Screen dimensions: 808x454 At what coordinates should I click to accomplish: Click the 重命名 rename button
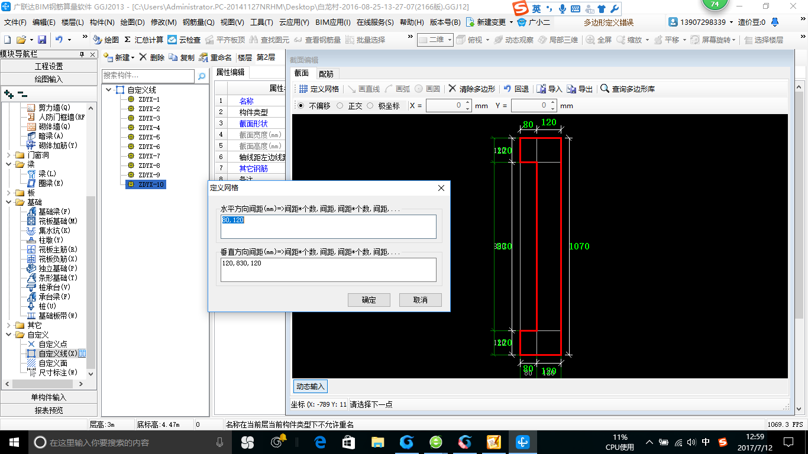(215, 57)
